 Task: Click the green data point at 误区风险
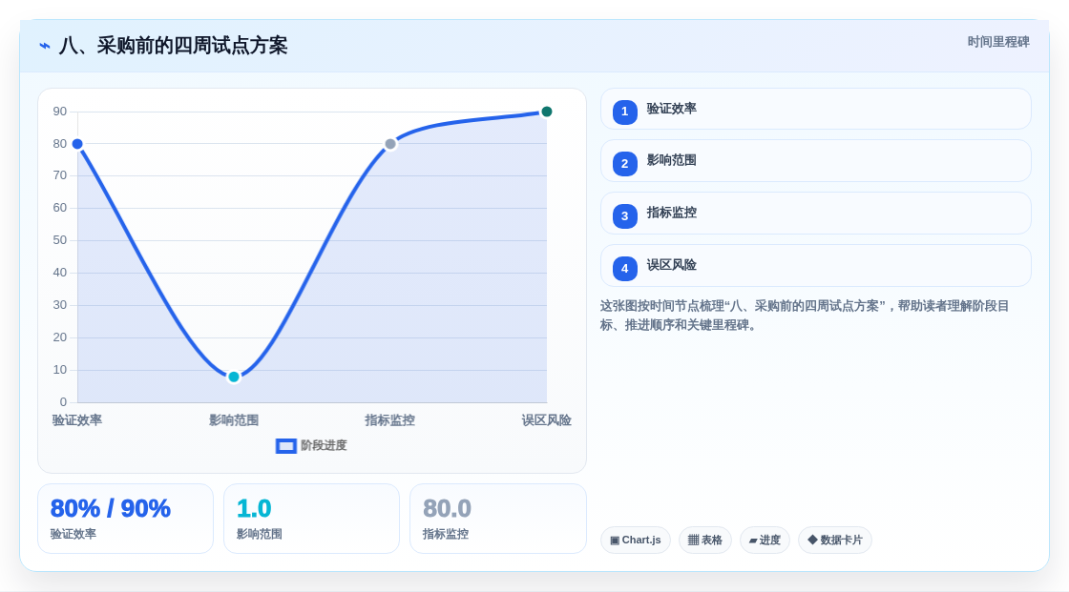547,112
